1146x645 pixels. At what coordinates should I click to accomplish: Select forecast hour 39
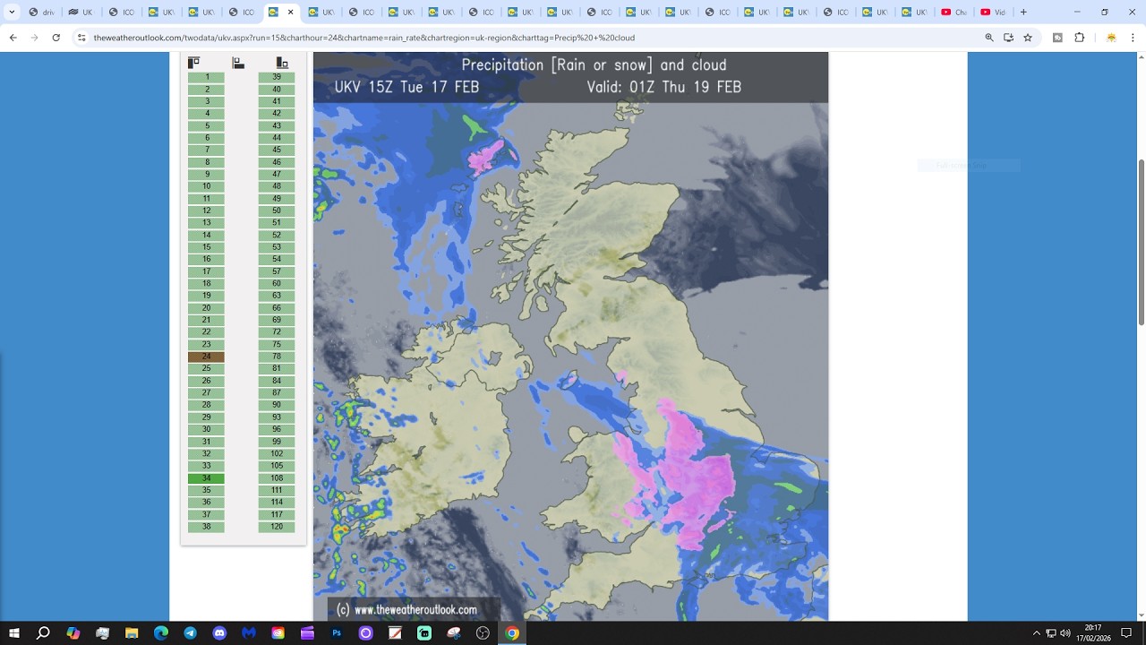point(277,77)
